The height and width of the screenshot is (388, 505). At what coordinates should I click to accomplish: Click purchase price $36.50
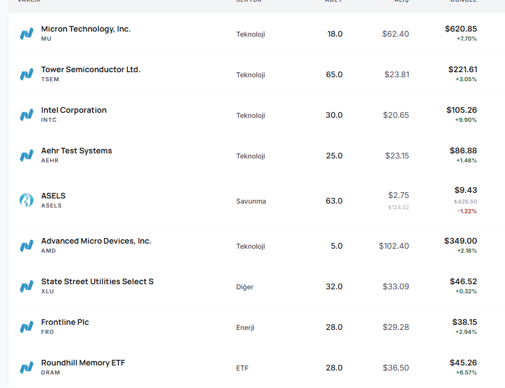tap(396, 368)
